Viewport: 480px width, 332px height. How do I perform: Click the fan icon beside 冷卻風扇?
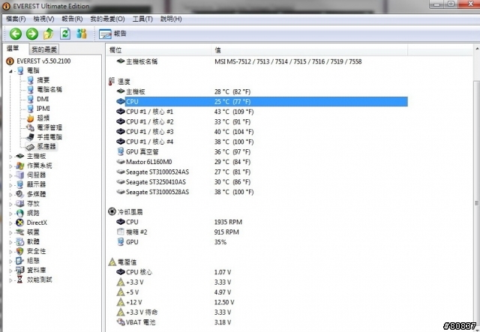click(x=112, y=211)
